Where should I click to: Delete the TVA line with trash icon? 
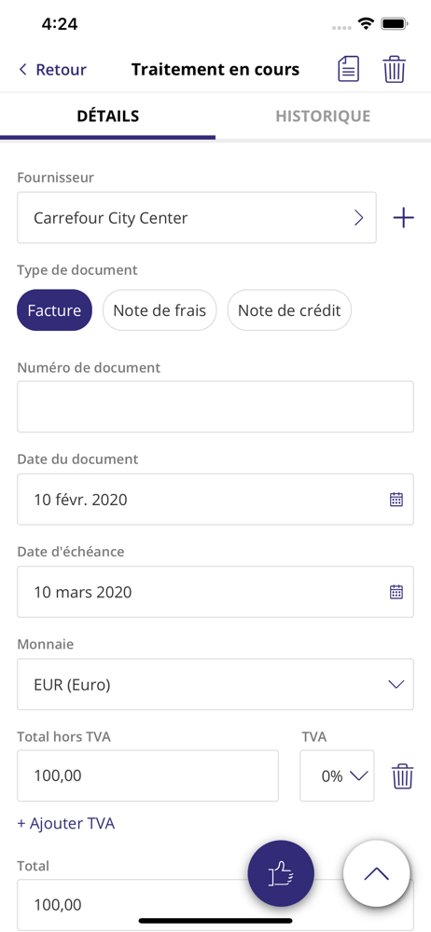pos(402,776)
